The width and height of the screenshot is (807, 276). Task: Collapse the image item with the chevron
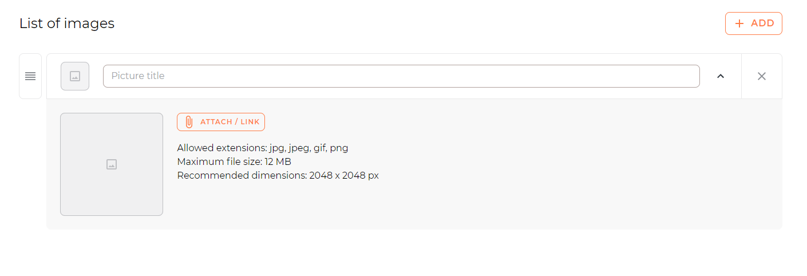pos(721,76)
